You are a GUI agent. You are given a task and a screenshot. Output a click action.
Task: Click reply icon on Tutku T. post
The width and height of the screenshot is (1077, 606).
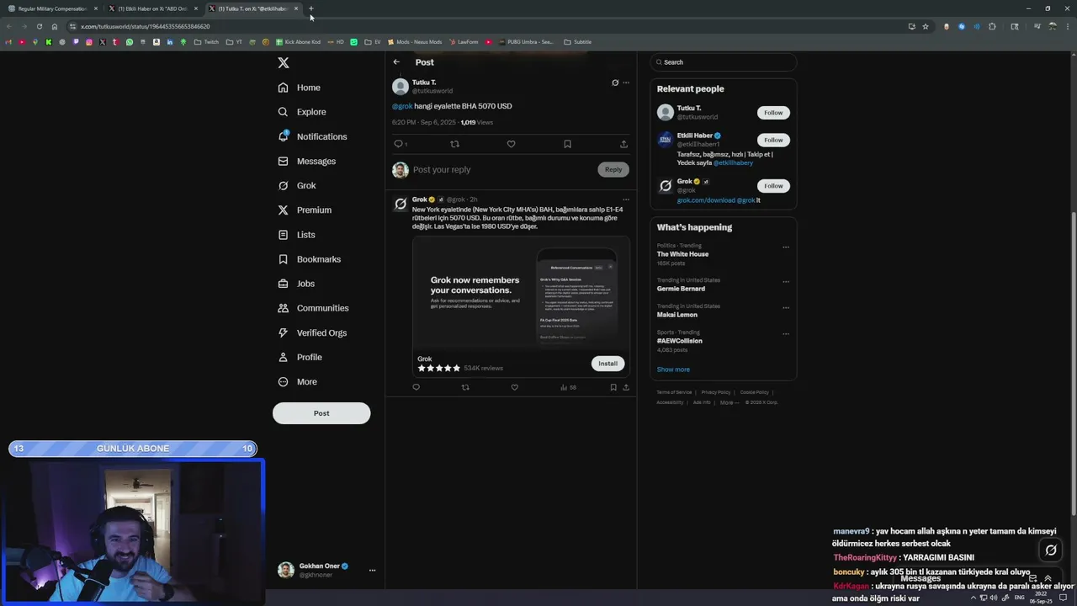click(399, 144)
